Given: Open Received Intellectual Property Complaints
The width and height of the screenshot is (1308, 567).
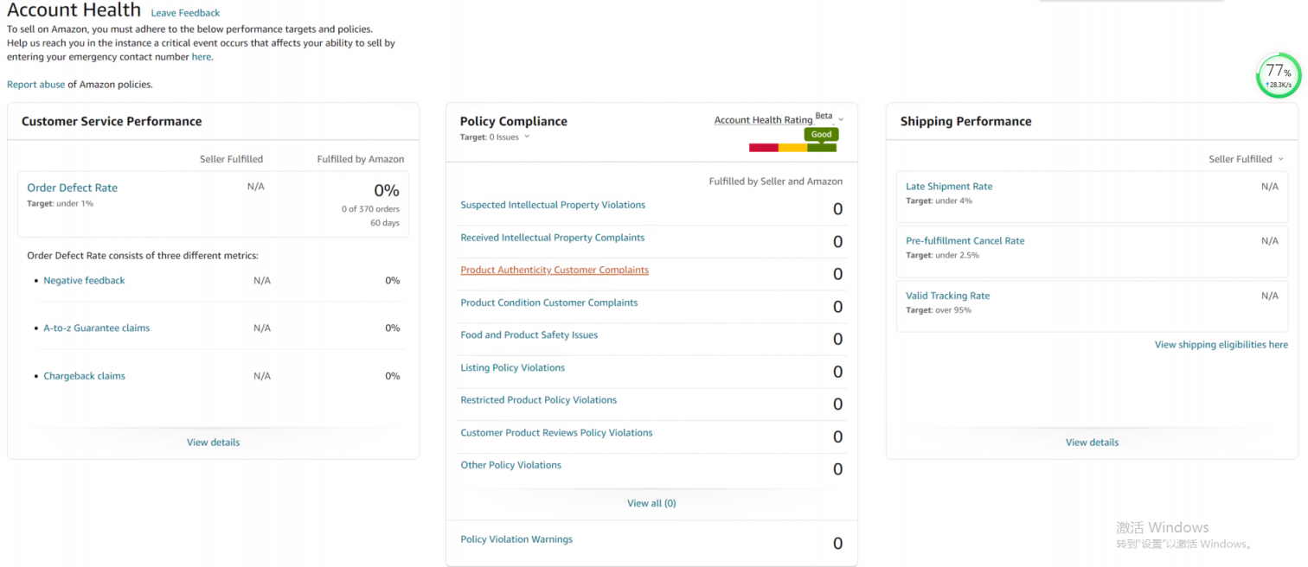Looking at the screenshot, I should [x=552, y=238].
